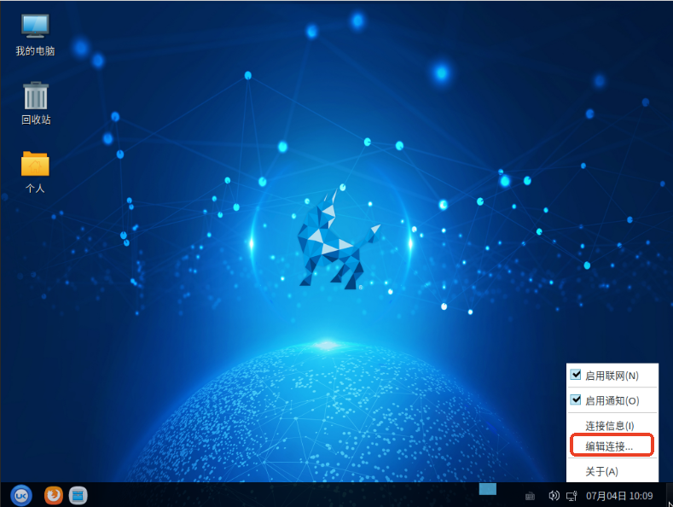Click the show desktop strip at taskbar end

669,495
